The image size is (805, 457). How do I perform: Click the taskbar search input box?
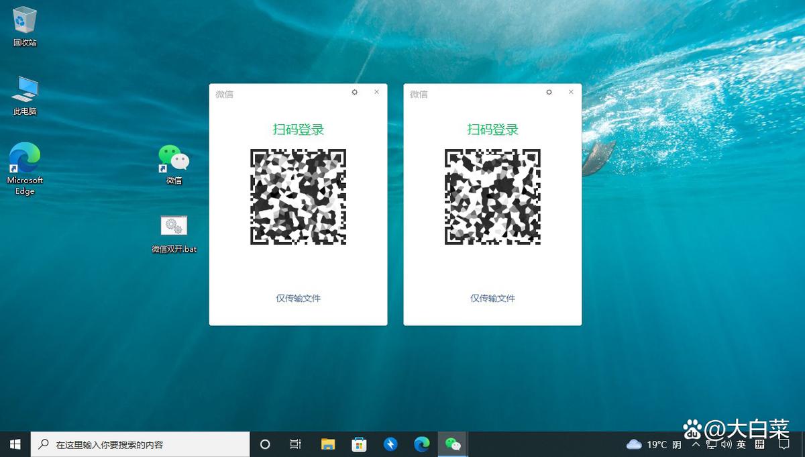coord(141,444)
